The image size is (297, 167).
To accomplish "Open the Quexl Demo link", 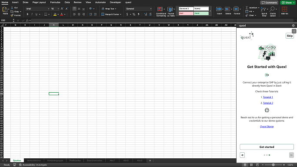I will [x=267, y=127].
